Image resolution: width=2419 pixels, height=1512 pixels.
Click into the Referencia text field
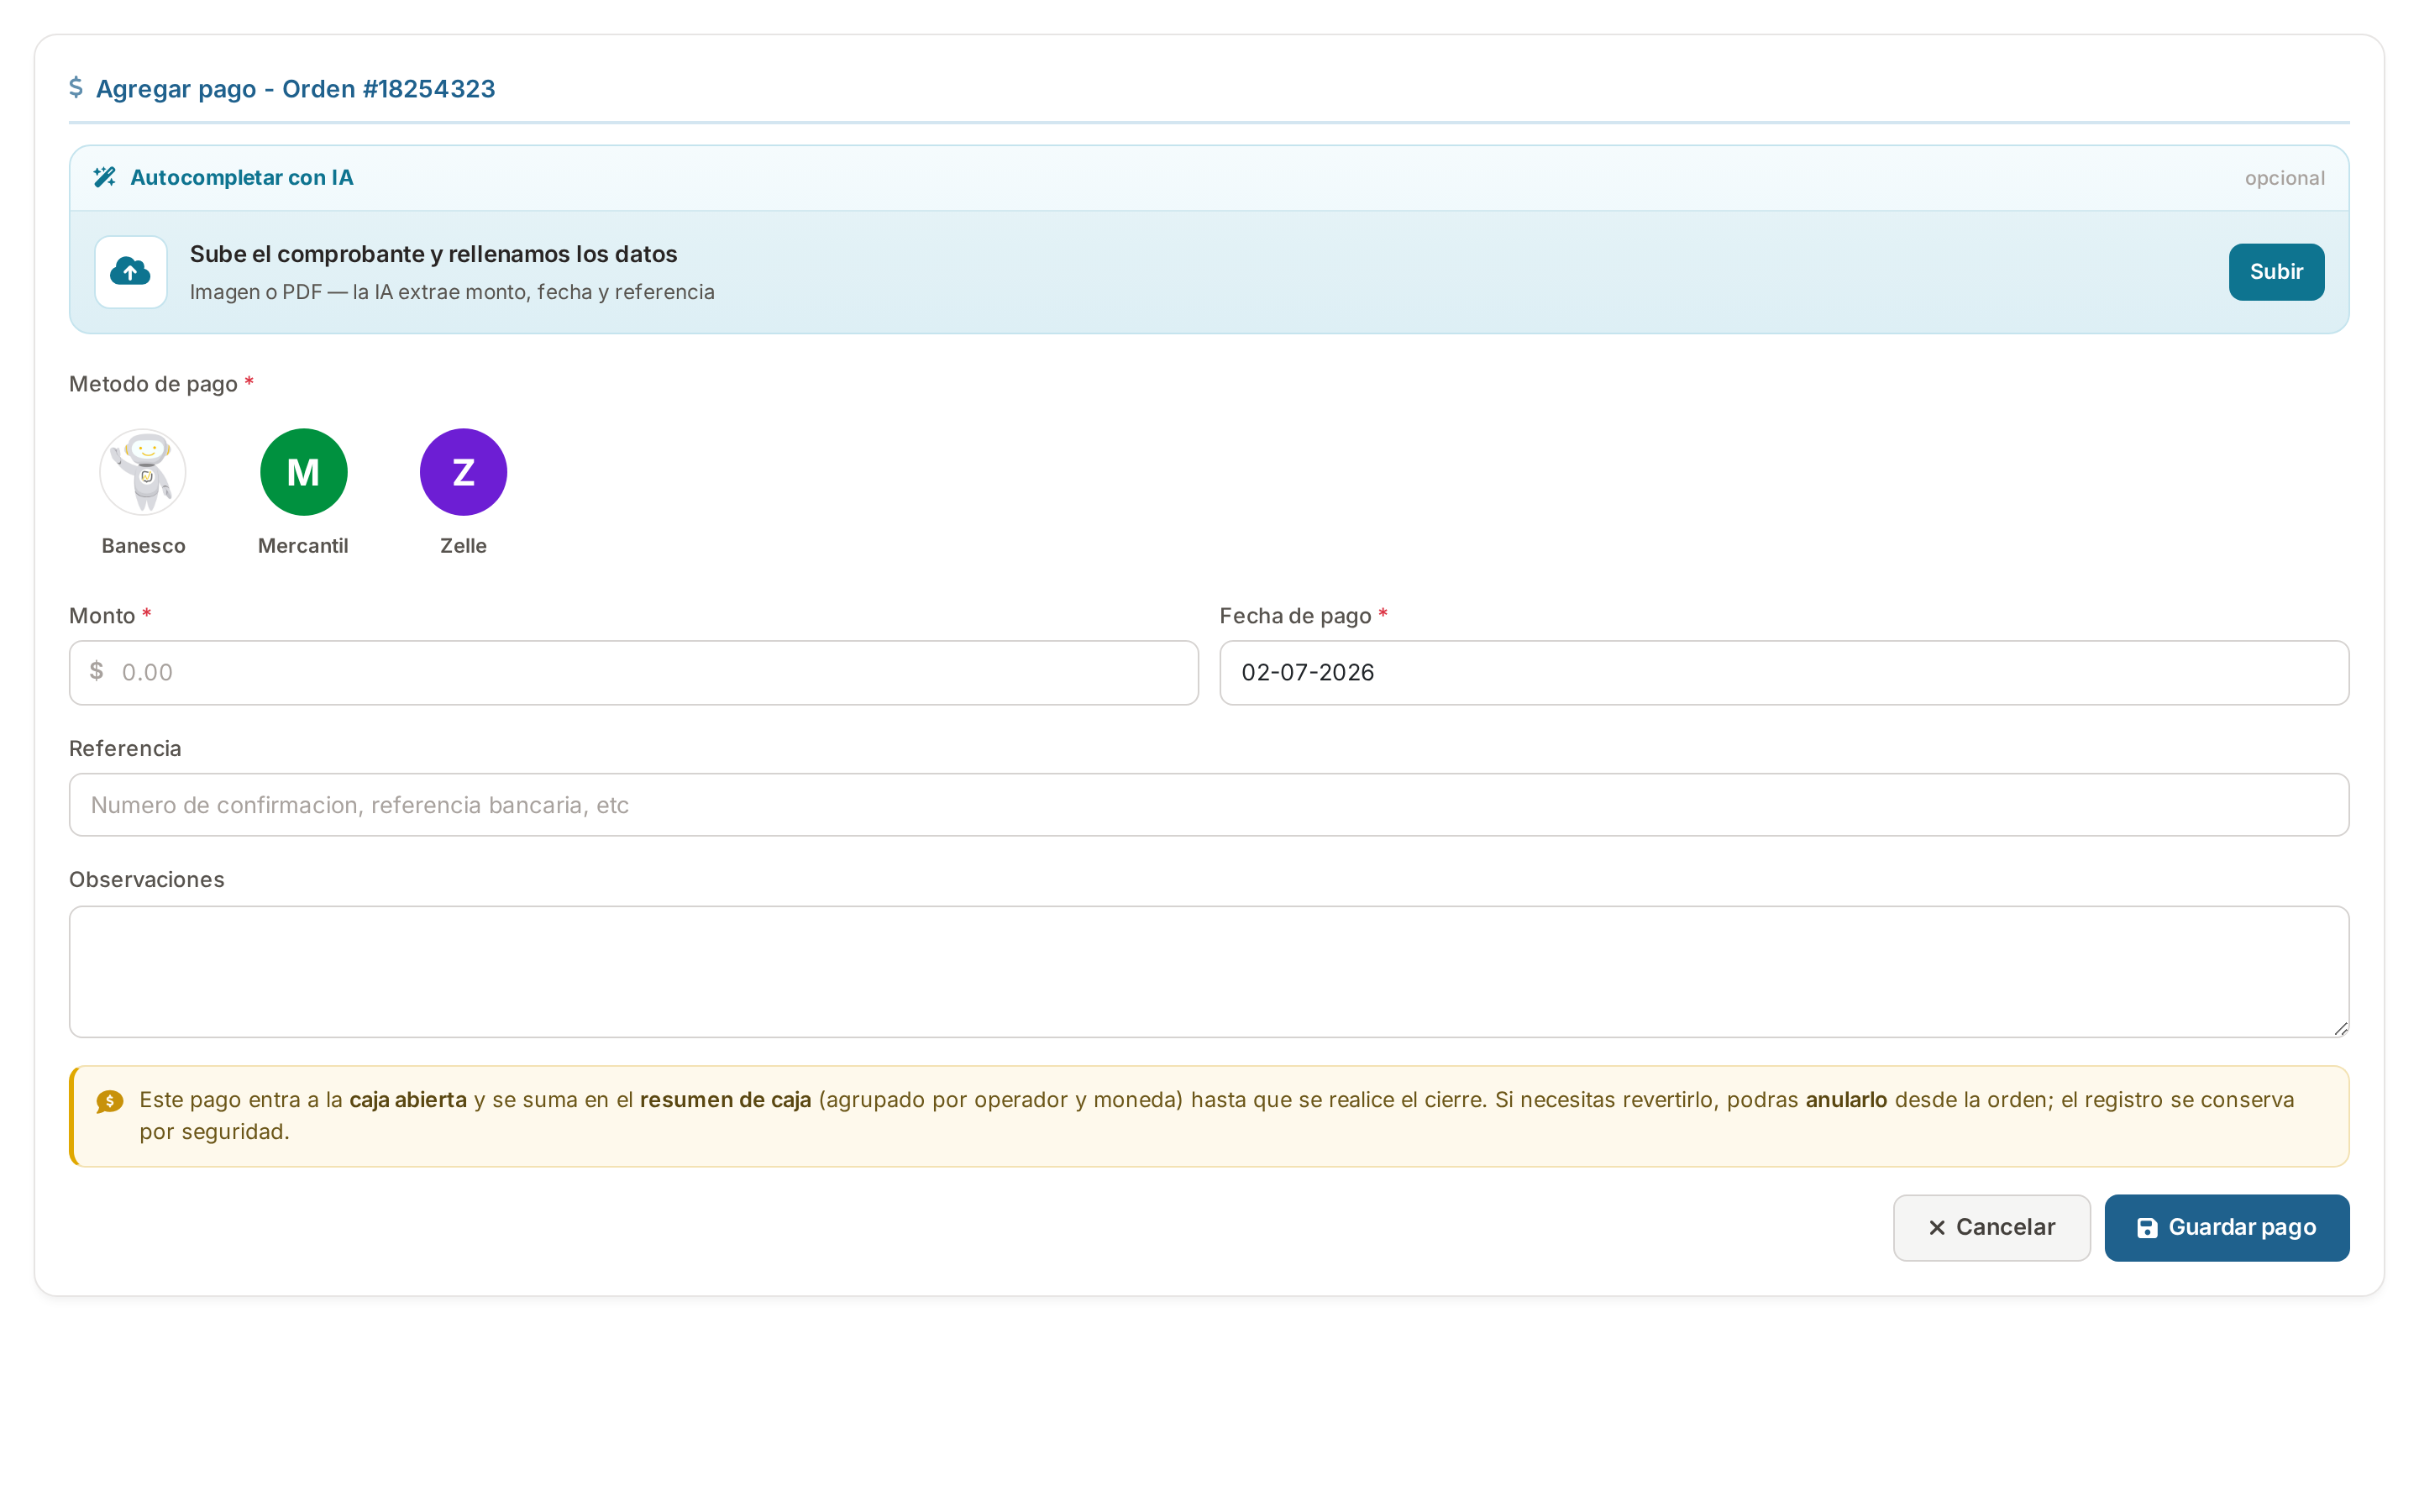[x=1209, y=805]
